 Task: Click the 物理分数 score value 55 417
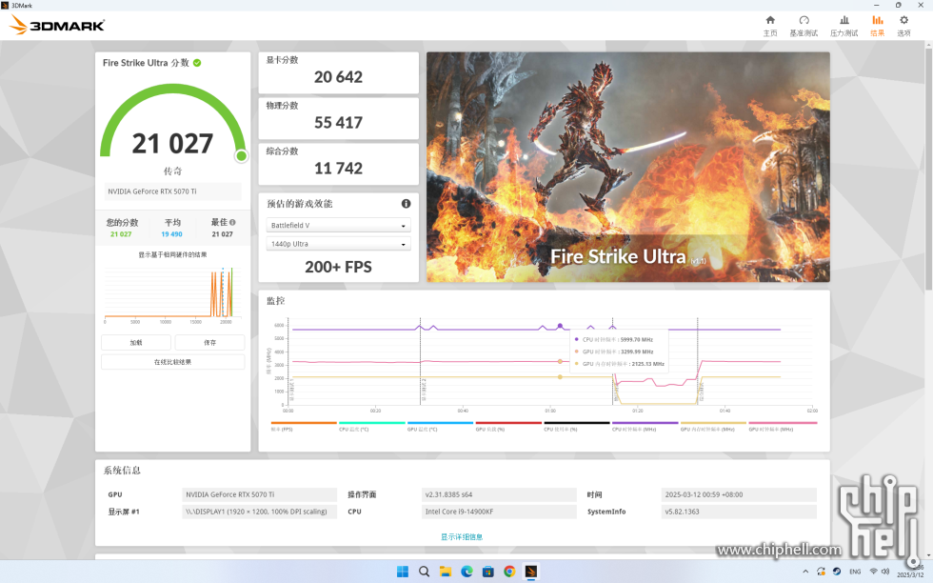(338, 123)
